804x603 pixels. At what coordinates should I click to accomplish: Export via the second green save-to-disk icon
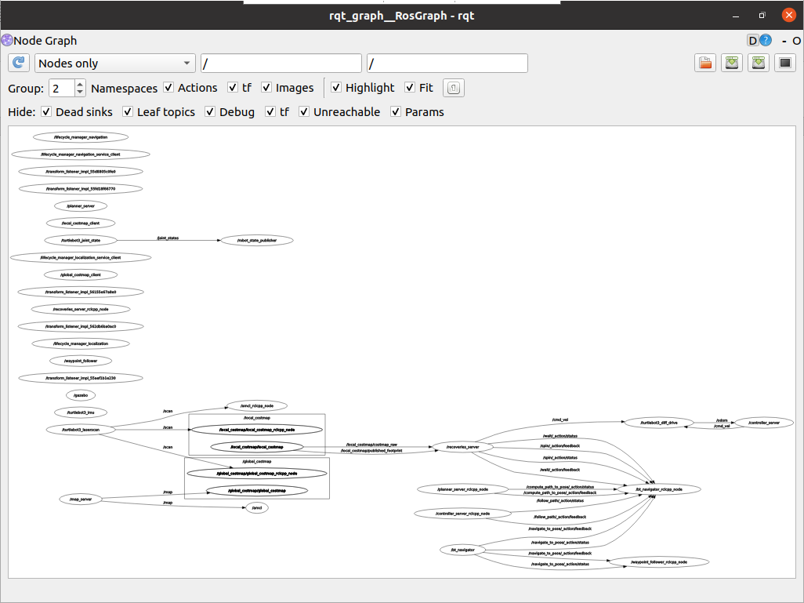pos(758,63)
